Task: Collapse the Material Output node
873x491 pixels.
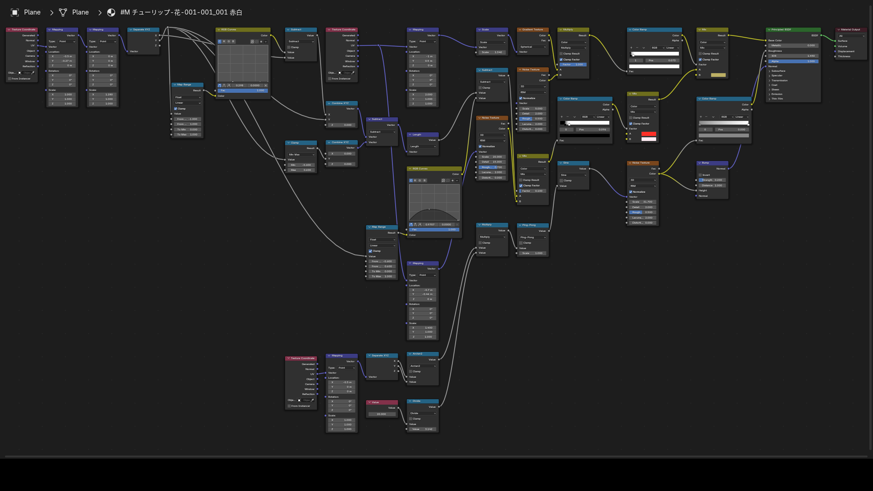Action: (x=839, y=30)
